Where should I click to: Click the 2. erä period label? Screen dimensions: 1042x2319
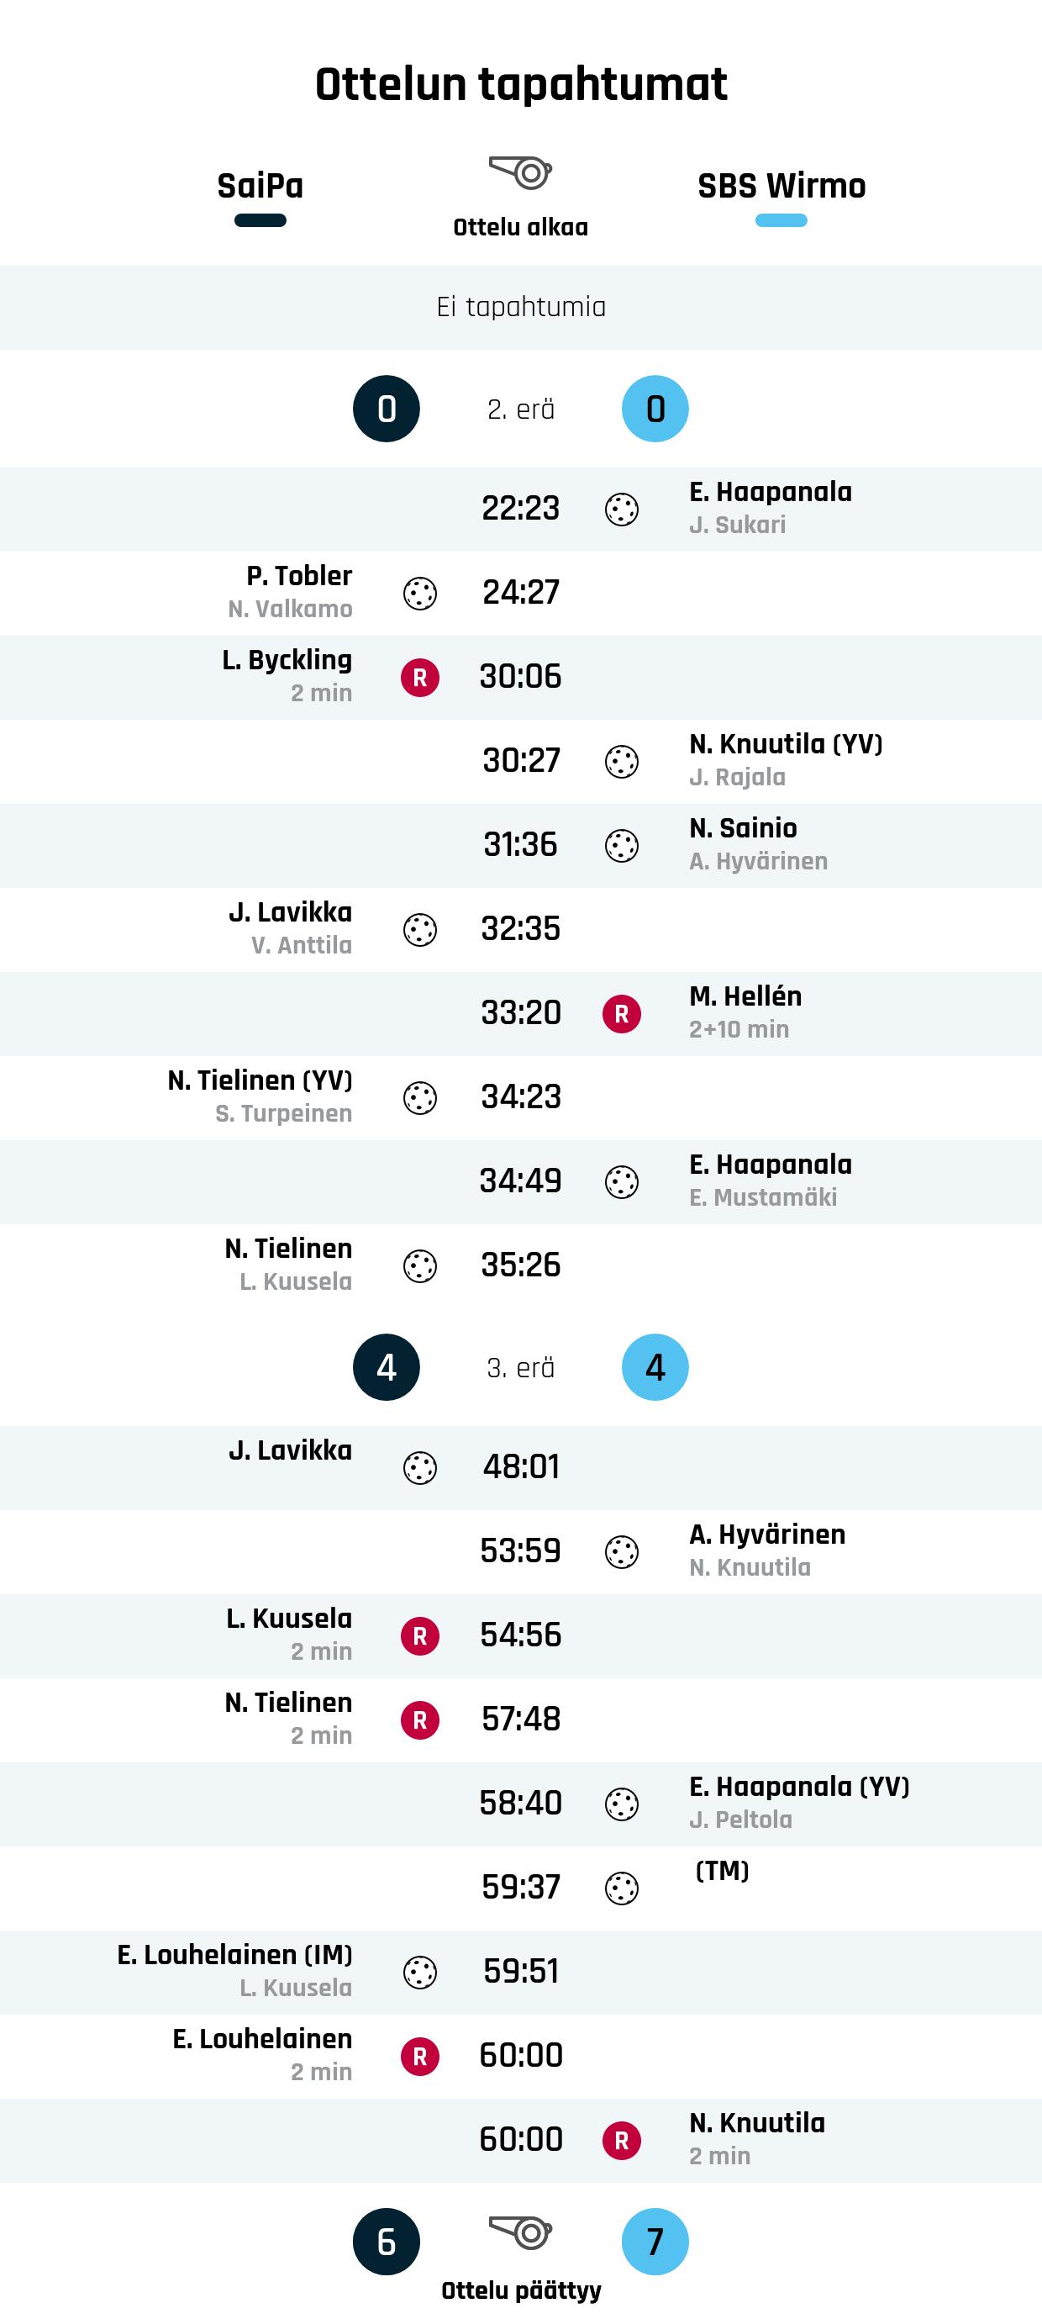520,409
